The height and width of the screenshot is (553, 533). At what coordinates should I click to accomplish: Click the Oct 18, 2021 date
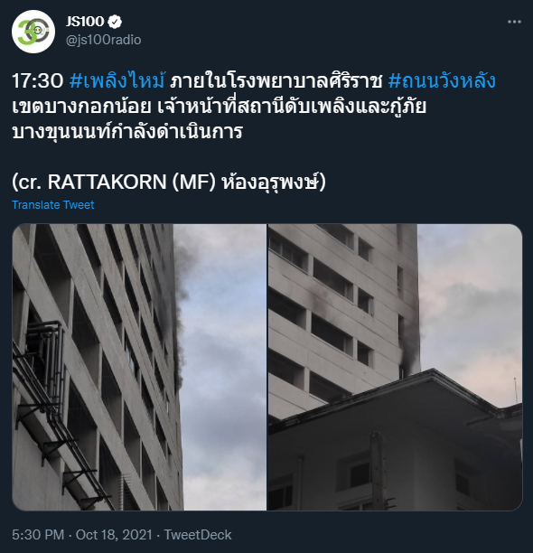point(114,535)
